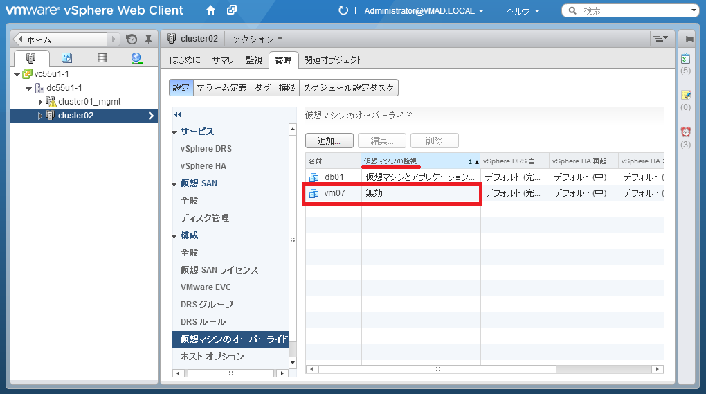Open panel view options menu icon
Screen dimensions: 706x394
[x=660, y=39]
